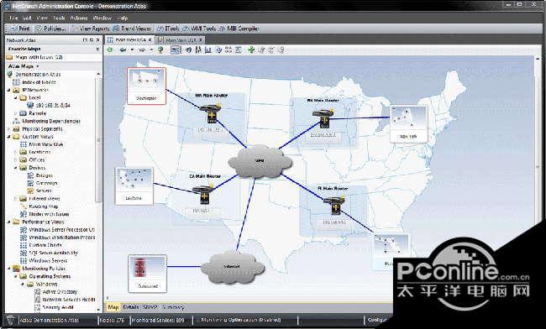546x329 pixels.
Task: Collapse the Custom Views node
Action: (x=9, y=137)
